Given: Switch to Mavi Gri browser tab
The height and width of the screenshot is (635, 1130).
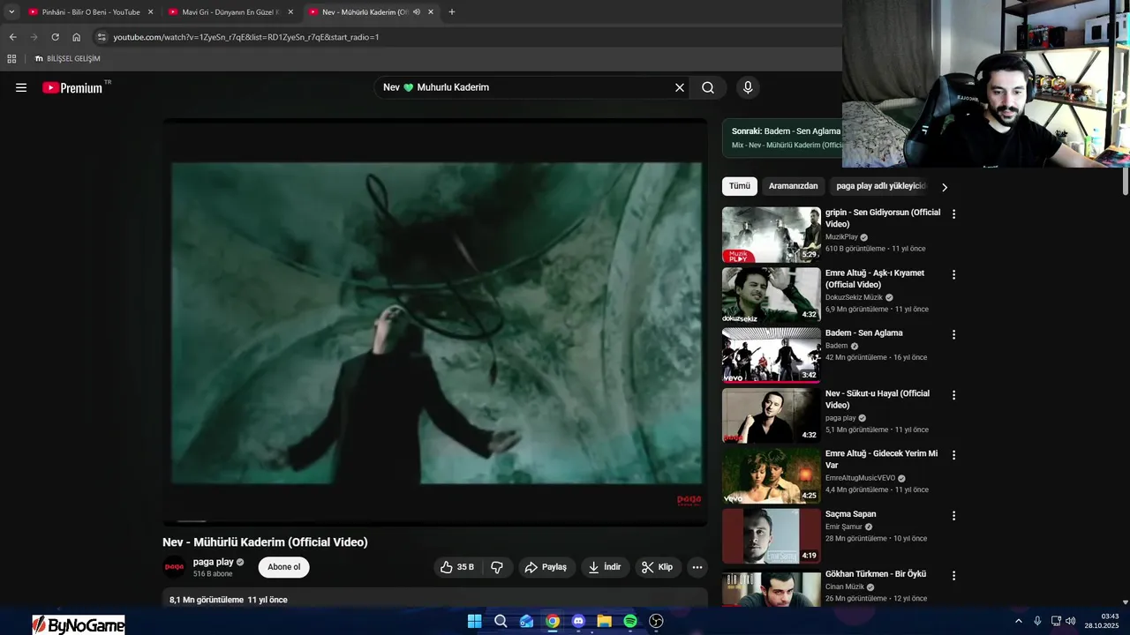Looking at the screenshot, I should coord(230,12).
